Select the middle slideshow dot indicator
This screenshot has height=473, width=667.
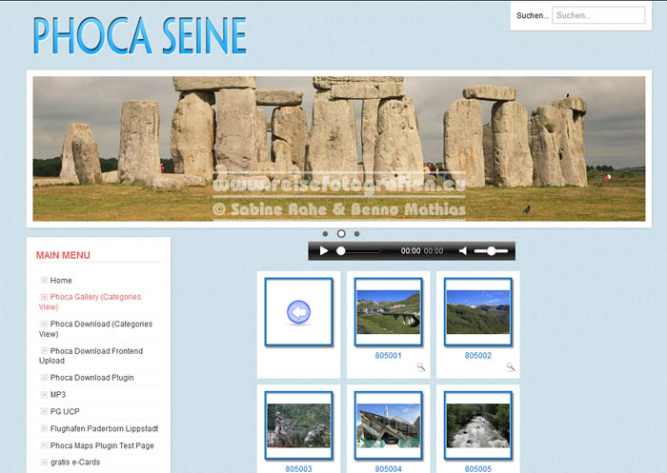(x=341, y=233)
